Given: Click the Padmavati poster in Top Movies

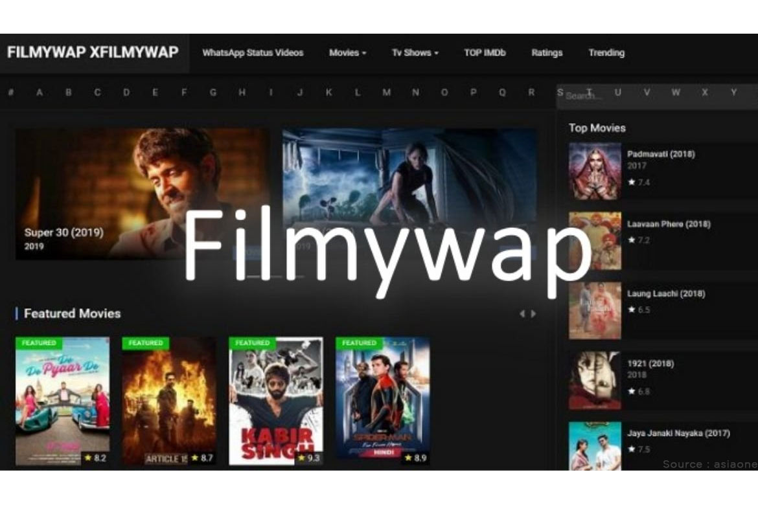Looking at the screenshot, I should [595, 171].
